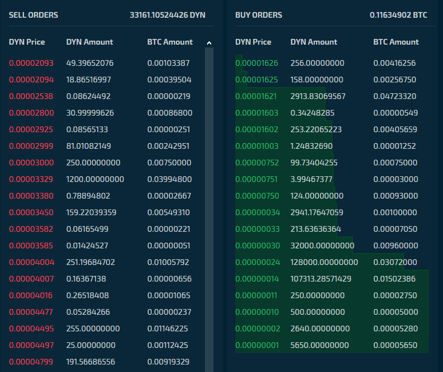Image resolution: width=443 pixels, height=372 pixels.
Task: Choose buy order at 0.00001621
Action: pyautogui.click(x=332, y=96)
